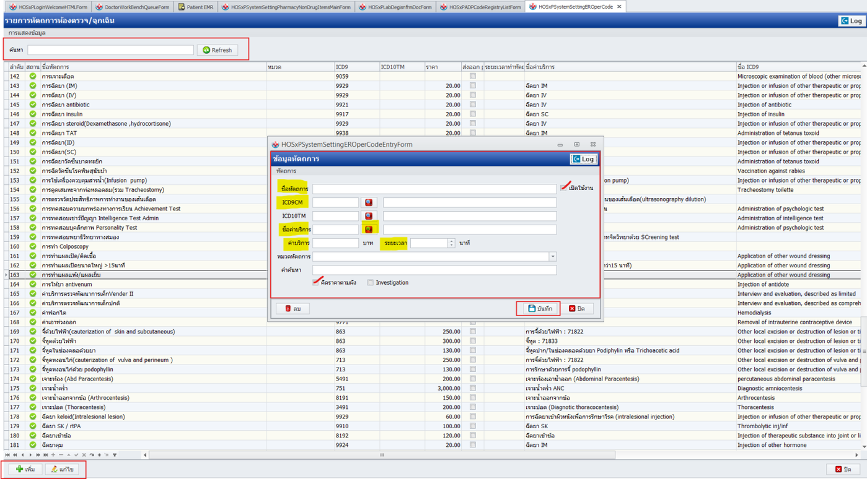Switch to HOSxPADPCodeRegistryListForm tab

tap(480, 7)
